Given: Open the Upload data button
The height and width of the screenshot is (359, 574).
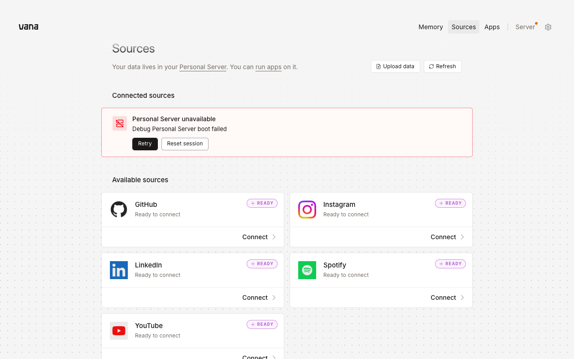Looking at the screenshot, I should coord(396,66).
